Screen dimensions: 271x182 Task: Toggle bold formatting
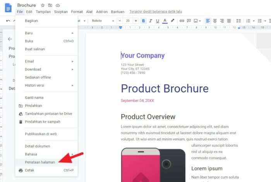pos(143,21)
